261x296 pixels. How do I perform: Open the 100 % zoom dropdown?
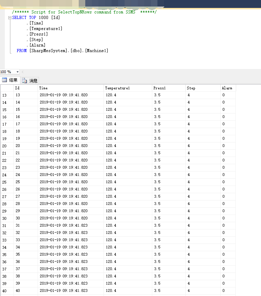18,72
